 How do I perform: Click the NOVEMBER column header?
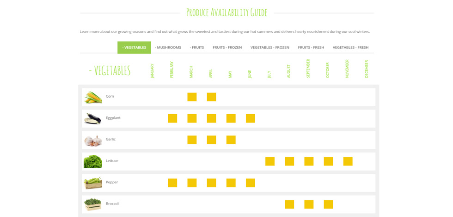pyautogui.click(x=347, y=69)
